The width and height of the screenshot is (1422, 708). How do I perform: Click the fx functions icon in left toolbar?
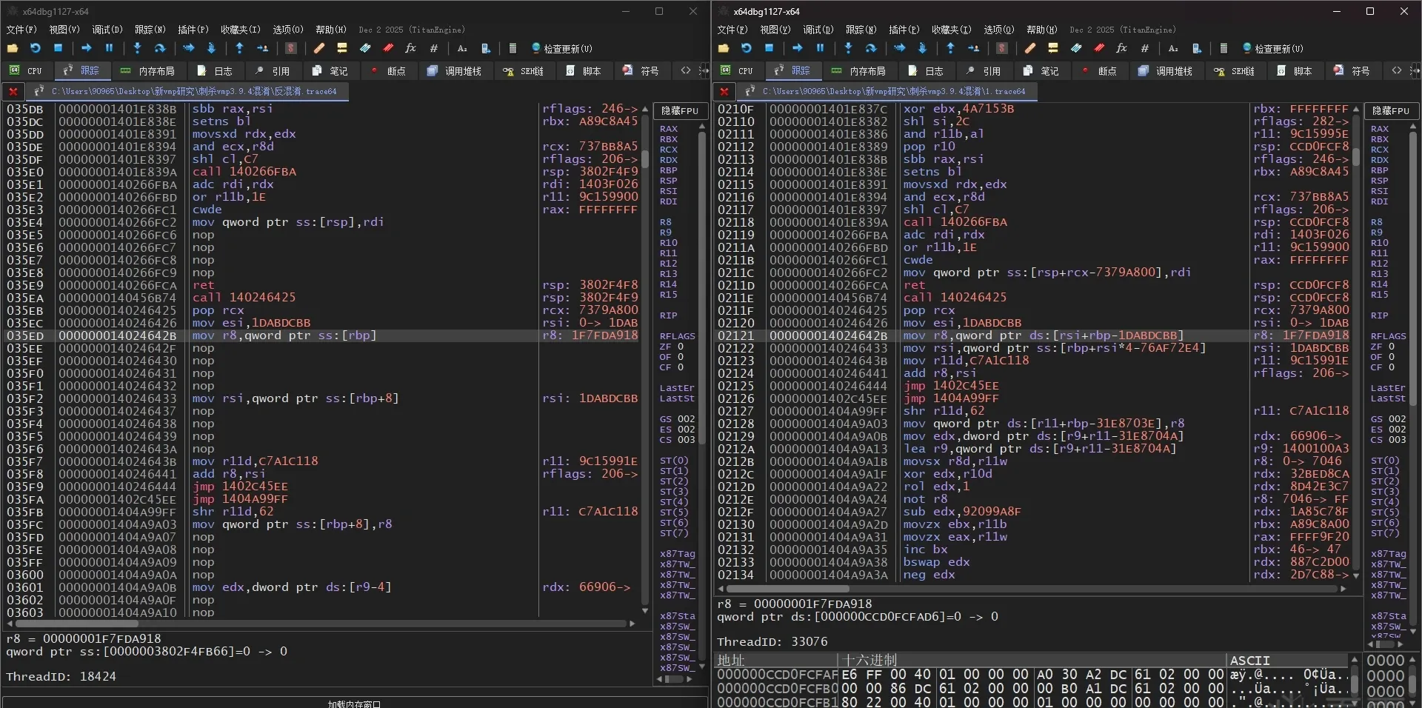tap(410, 48)
